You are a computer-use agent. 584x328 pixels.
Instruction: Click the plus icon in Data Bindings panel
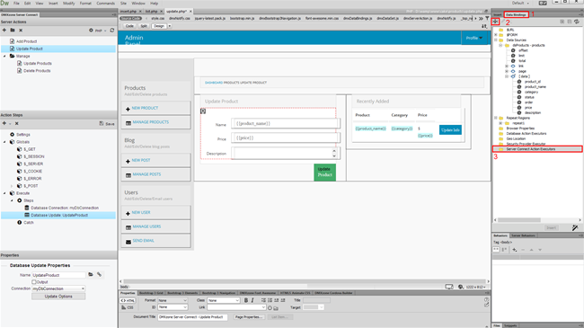pyautogui.click(x=495, y=22)
